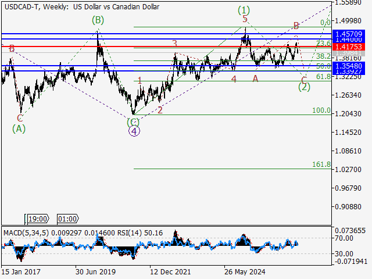The height and width of the screenshot is (279, 372).
Task: Click red C label above green (2)
Action: coord(304,80)
